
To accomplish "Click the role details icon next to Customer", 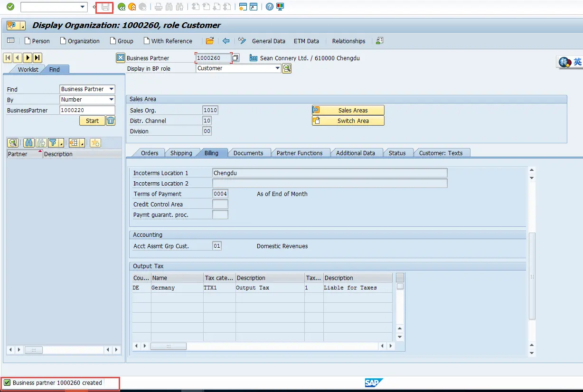I will 287,68.
